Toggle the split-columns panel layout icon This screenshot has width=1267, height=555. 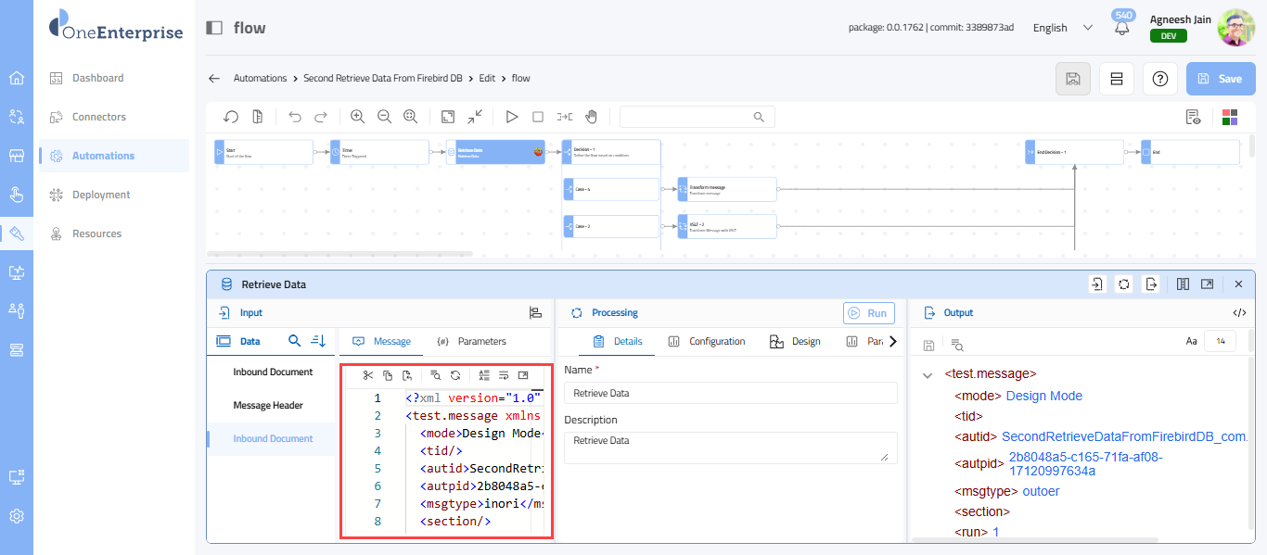[1183, 284]
